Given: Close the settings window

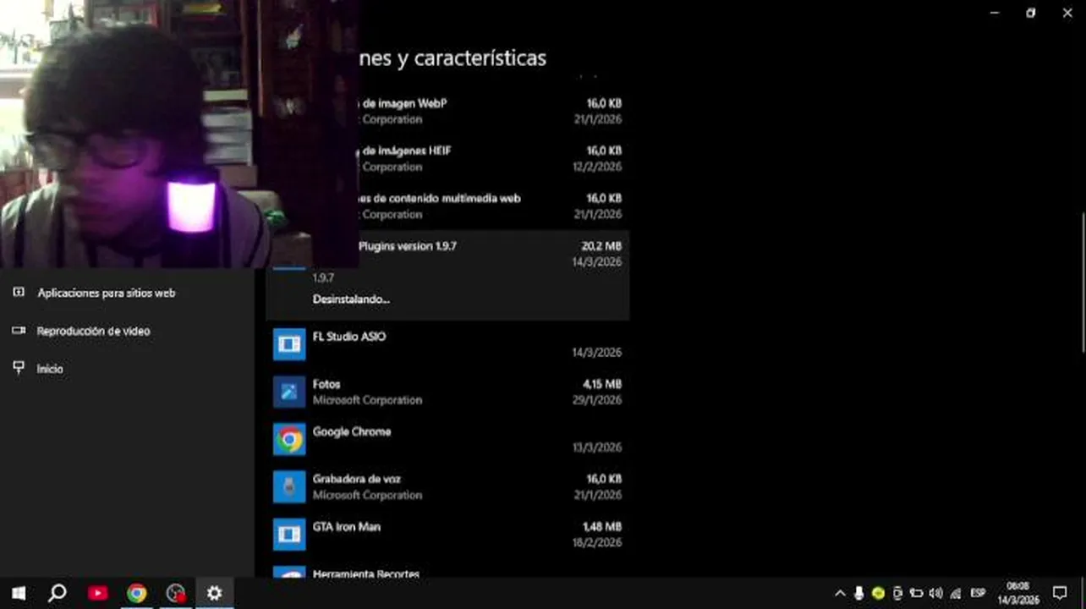Looking at the screenshot, I should tap(1067, 14).
